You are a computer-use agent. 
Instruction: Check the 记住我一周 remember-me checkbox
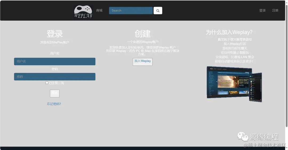(47, 83)
